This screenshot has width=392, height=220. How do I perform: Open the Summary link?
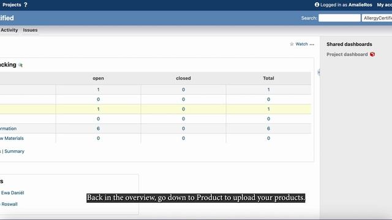click(14, 151)
